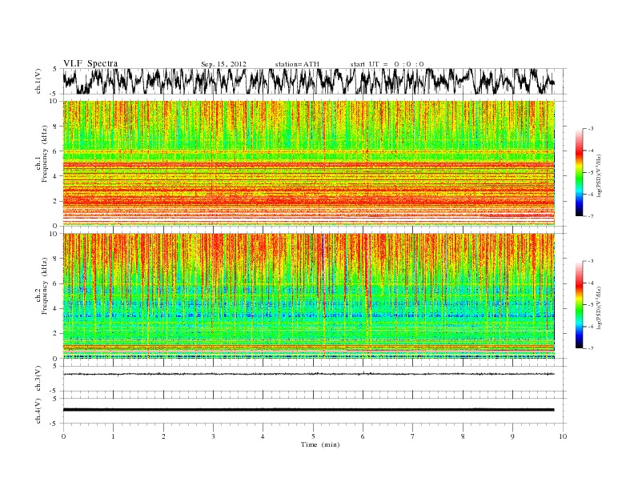This screenshot has width=634, height=490.
Task: Click the 'VLF Spectra' plot title
Action: (90, 63)
